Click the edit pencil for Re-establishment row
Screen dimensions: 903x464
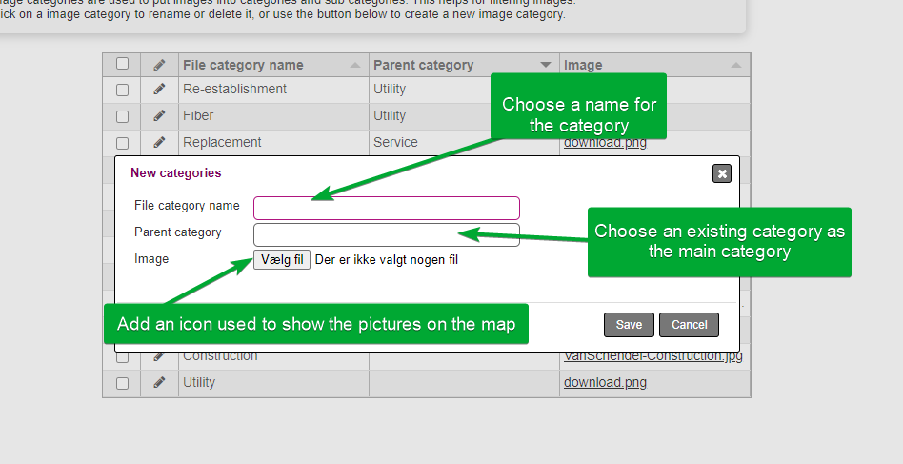[159, 90]
